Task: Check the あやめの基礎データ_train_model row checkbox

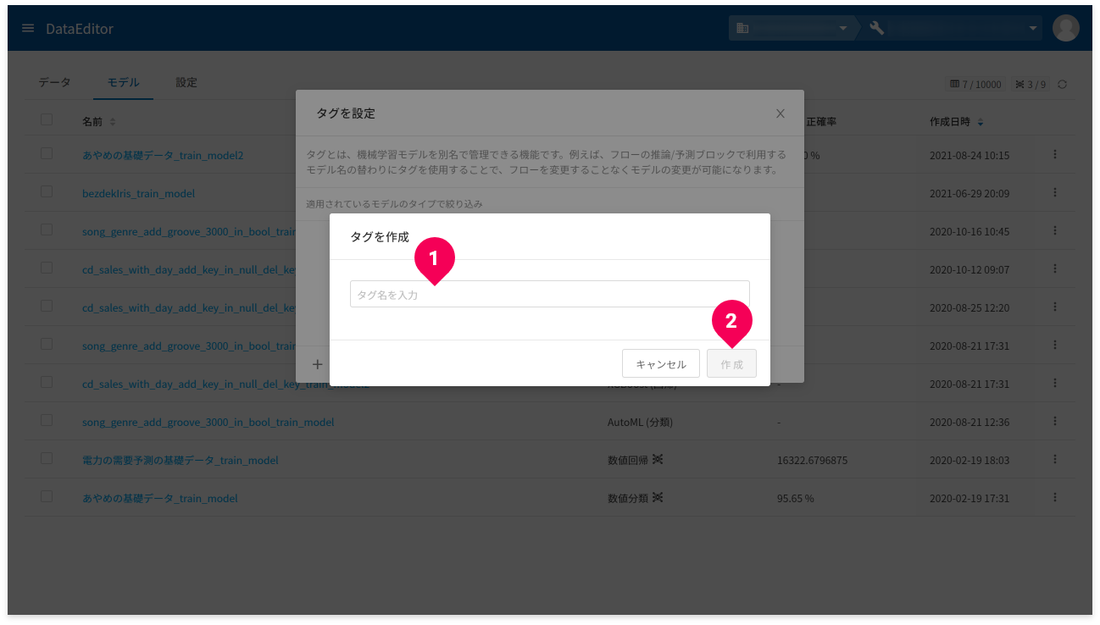Action: tap(47, 496)
